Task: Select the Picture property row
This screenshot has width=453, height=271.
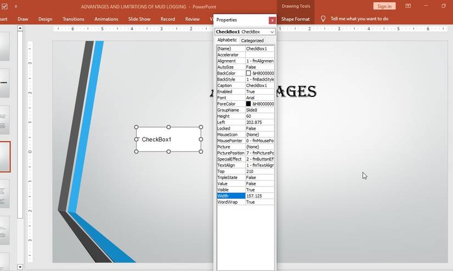Action: [x=245, y=147]
